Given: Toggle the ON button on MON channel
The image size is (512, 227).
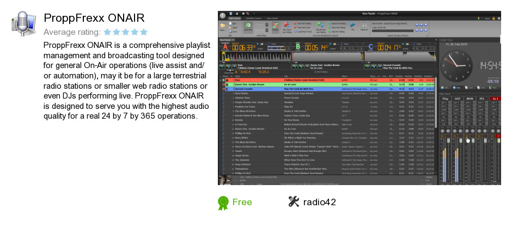Looking at the screenshot, I should [x=467, y=136].
